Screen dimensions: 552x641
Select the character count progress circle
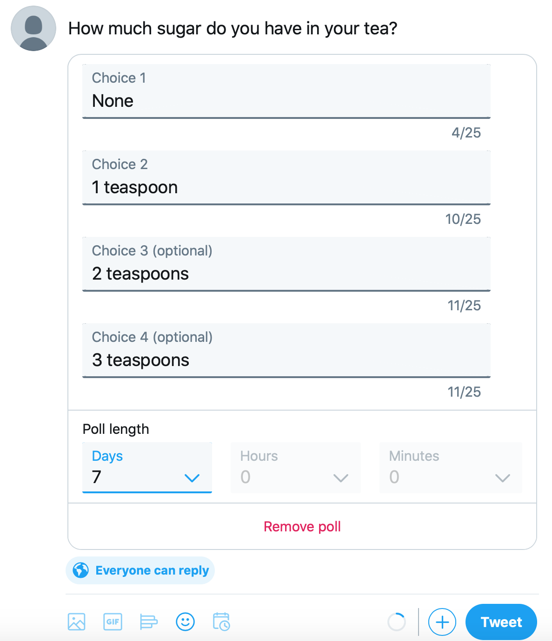(x=397, y=622)
